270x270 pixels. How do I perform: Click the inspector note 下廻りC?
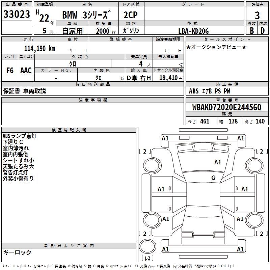click(13, 142)
